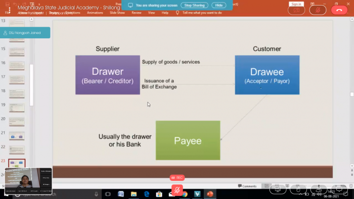The image size is (354, 199).
Task: Select the green Payee box
Action: [x=188, y=140]
